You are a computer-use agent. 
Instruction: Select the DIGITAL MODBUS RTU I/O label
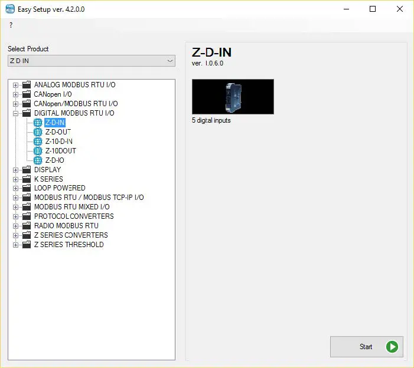click(x=74, y=113)
